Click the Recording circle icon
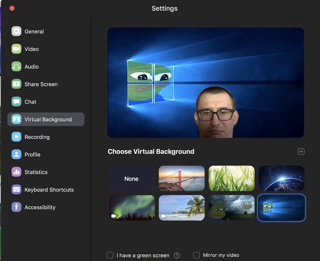Screen dimensions: 320x261 point(16,137)
